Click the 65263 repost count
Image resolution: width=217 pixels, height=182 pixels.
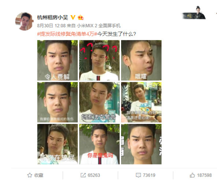pos(94,175)
